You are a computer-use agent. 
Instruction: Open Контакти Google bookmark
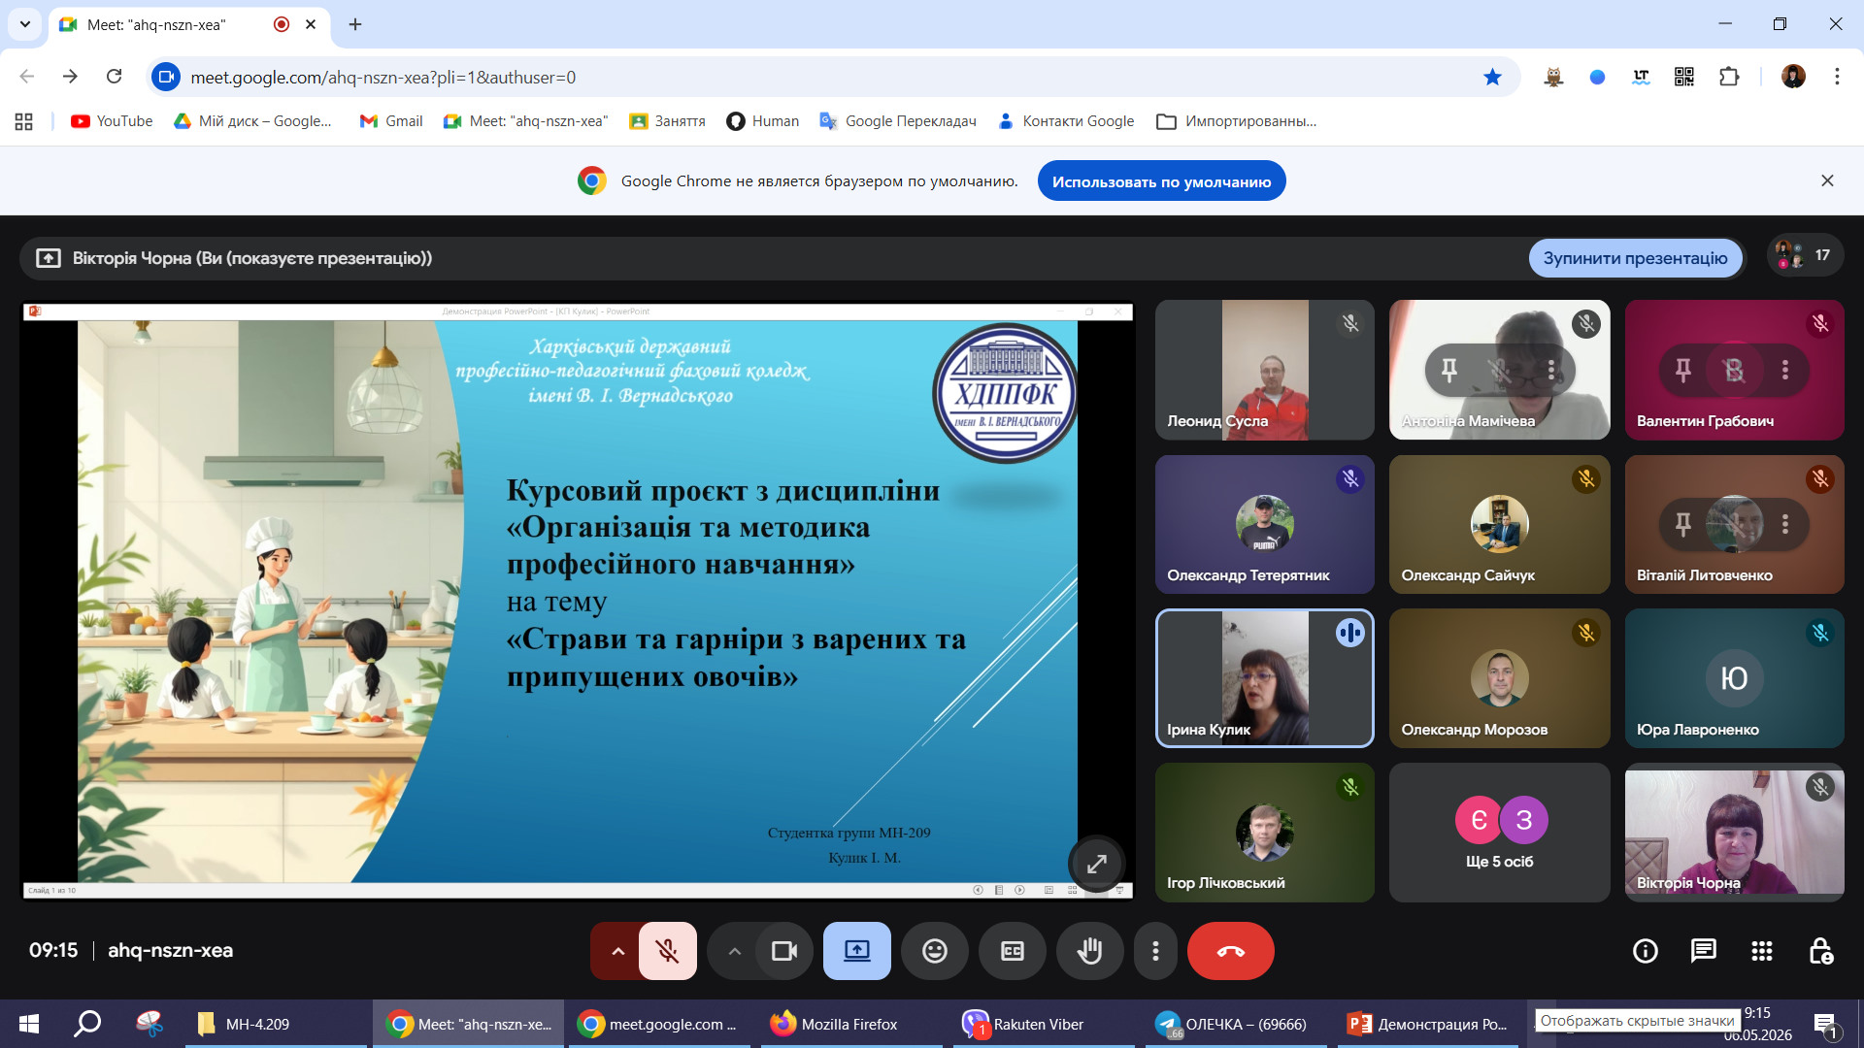pos(1066,121)
